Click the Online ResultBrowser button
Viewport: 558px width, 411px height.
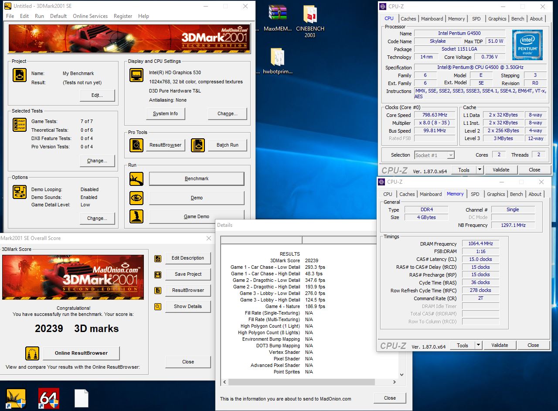tap(81, 353)
